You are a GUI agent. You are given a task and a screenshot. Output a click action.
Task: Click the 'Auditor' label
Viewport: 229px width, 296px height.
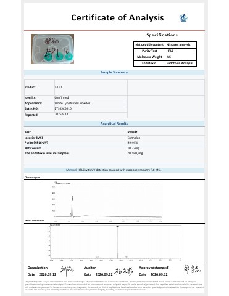[x=90, y=268]
